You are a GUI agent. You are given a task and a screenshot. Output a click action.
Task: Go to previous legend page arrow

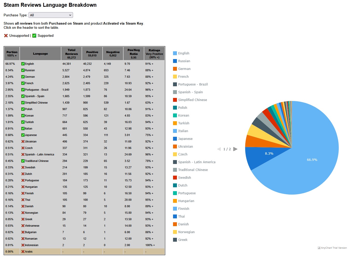pyautogui.click(x=219, y=149)
